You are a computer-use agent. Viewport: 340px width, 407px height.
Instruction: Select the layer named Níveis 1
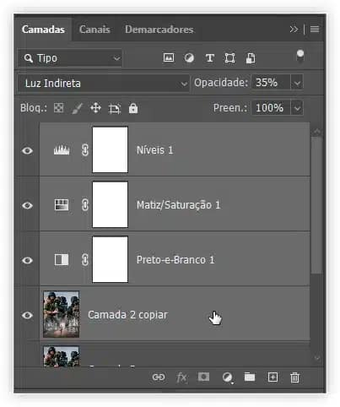pyautogui.click(x=175, y=149)
